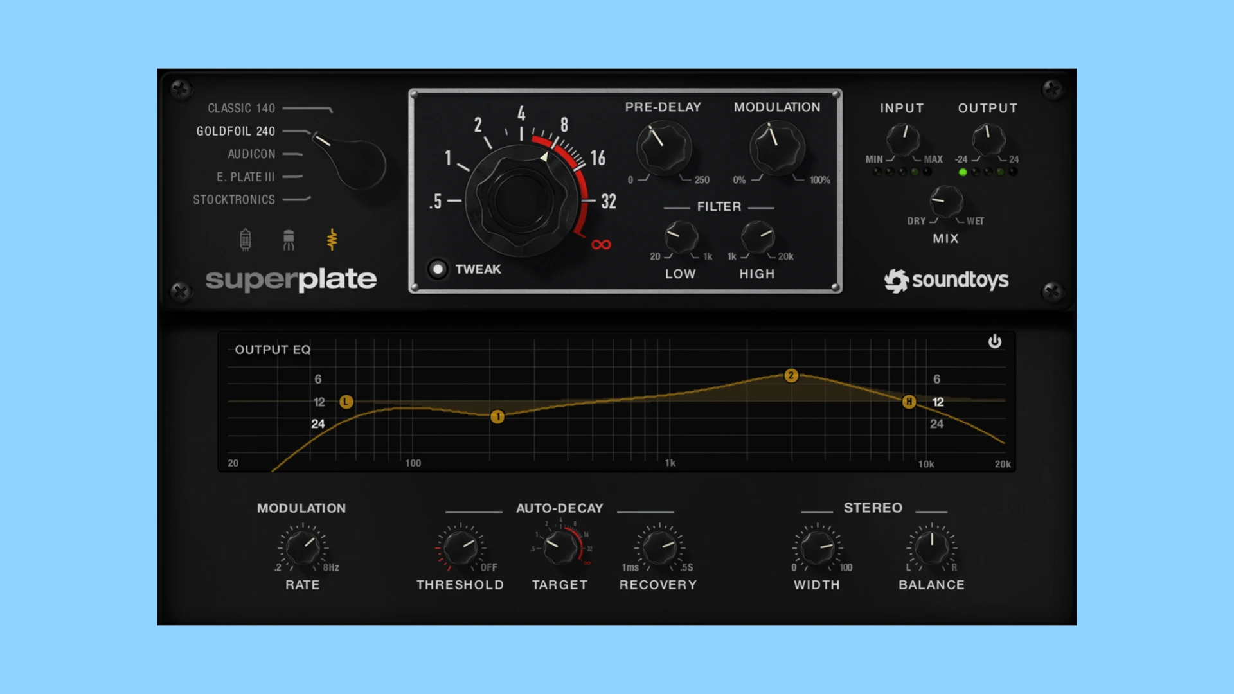Click the stereo BALANCE knob
The width and height of the screenshot is (1234, 694).
tap(932, 547)
